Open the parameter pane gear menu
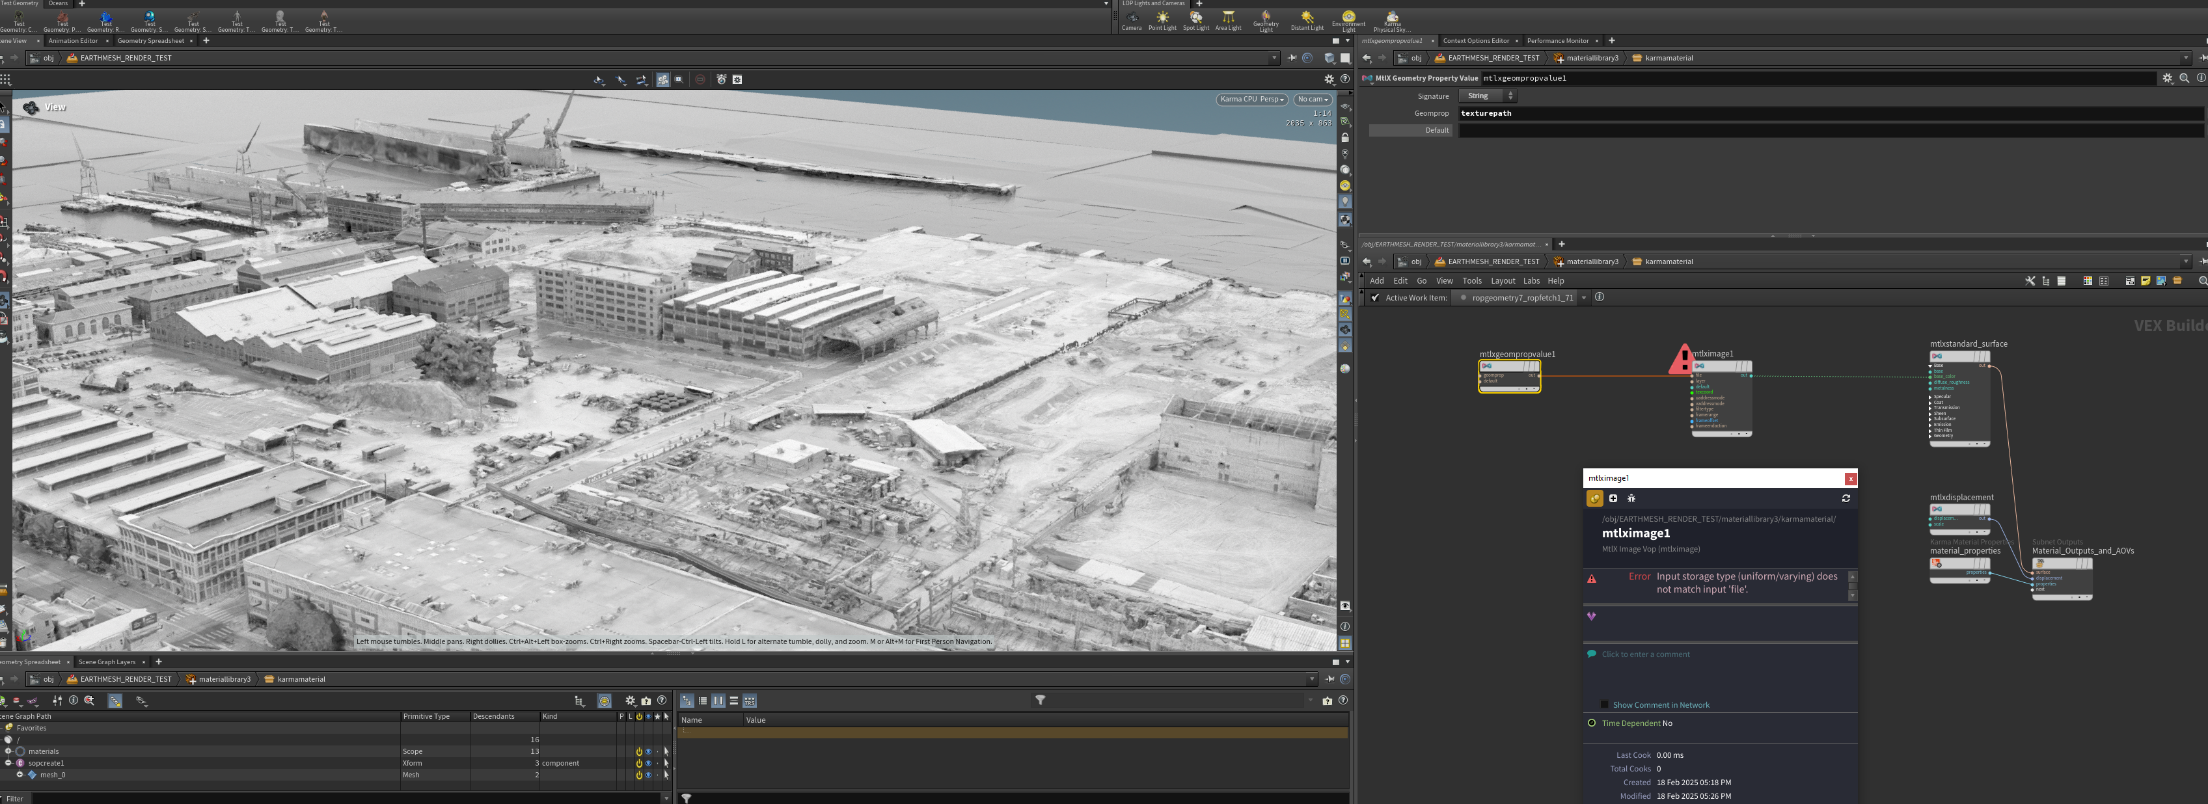Screen dimensions: 2208x804 [2168, 78]
